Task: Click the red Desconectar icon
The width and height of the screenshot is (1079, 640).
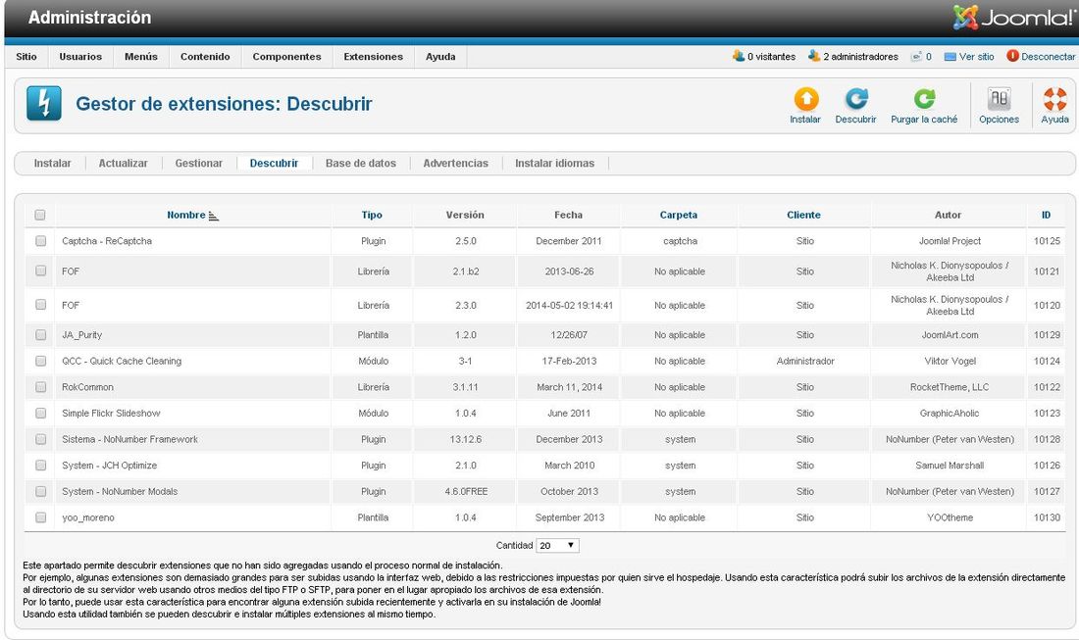Action: [1012, 57]
